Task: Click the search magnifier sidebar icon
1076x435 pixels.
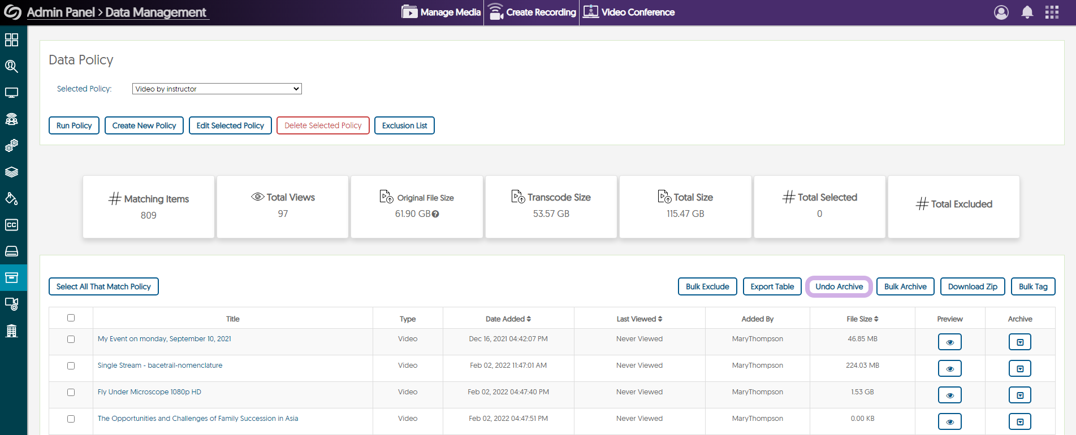Action: 11,66
